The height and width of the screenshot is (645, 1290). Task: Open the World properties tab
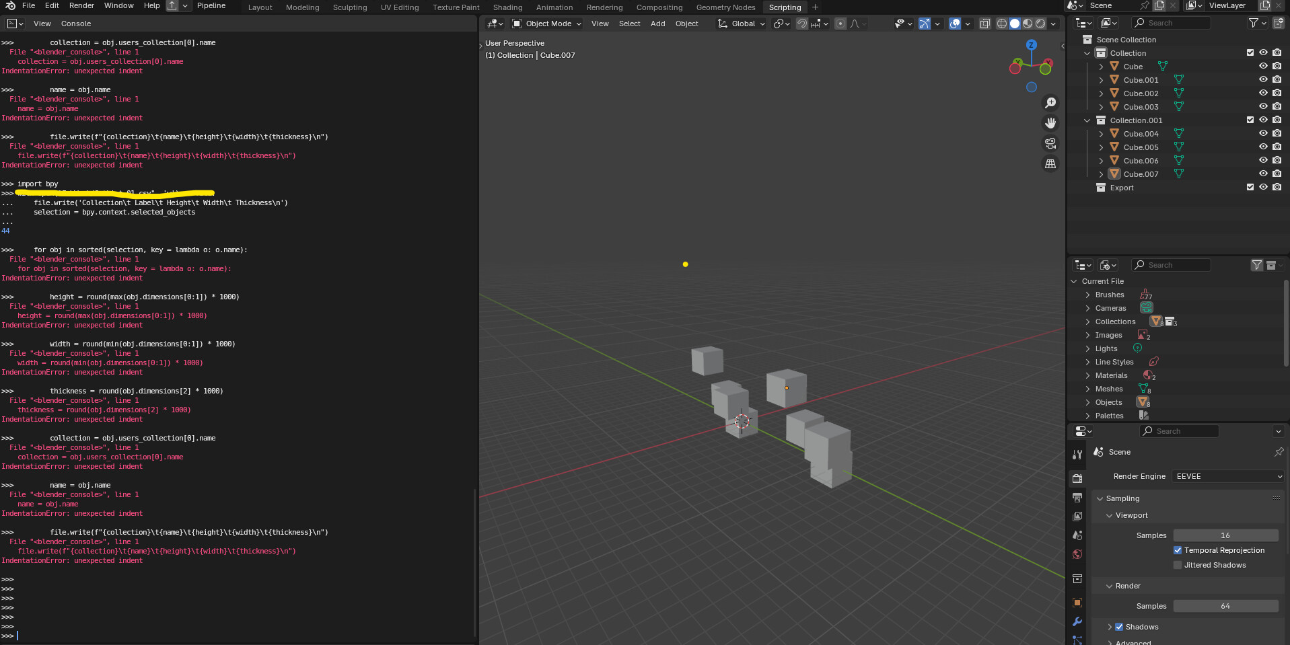coord(1077,554)
